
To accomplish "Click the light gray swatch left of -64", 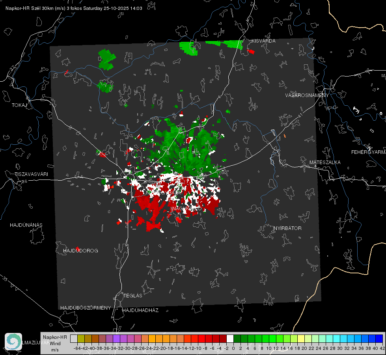I will 74,338.
